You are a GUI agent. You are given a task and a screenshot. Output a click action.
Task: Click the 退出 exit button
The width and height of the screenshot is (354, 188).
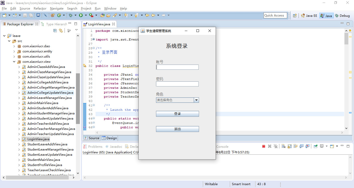(178, 129)
